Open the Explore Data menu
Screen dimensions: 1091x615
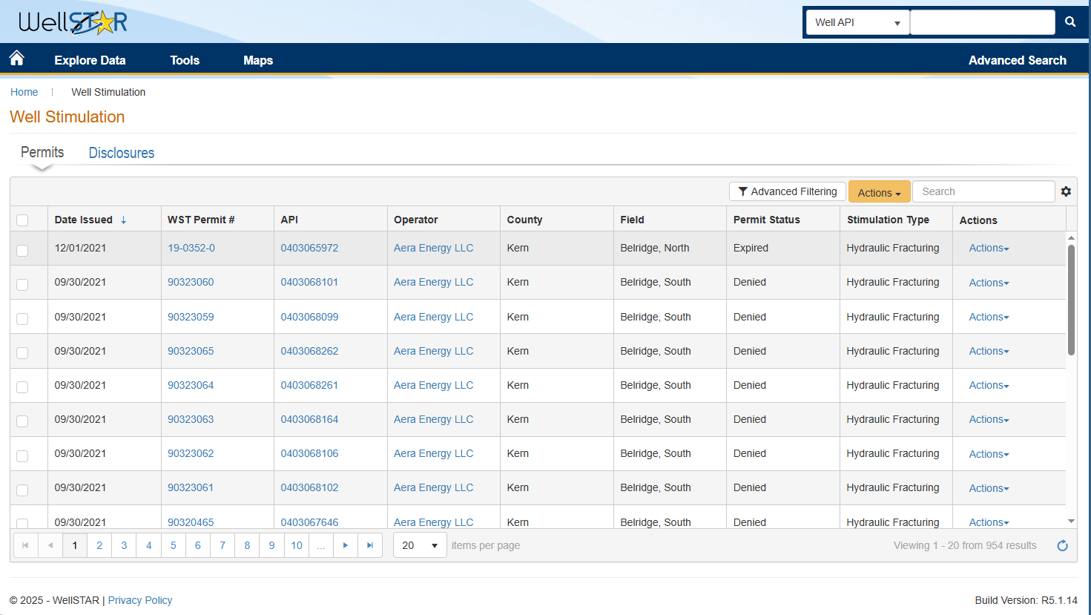pyautogui.click(x=90, y=60)
